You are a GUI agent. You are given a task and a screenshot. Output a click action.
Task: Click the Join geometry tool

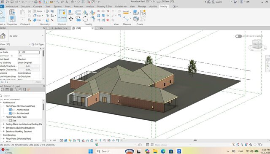click(x=38, y=20)
